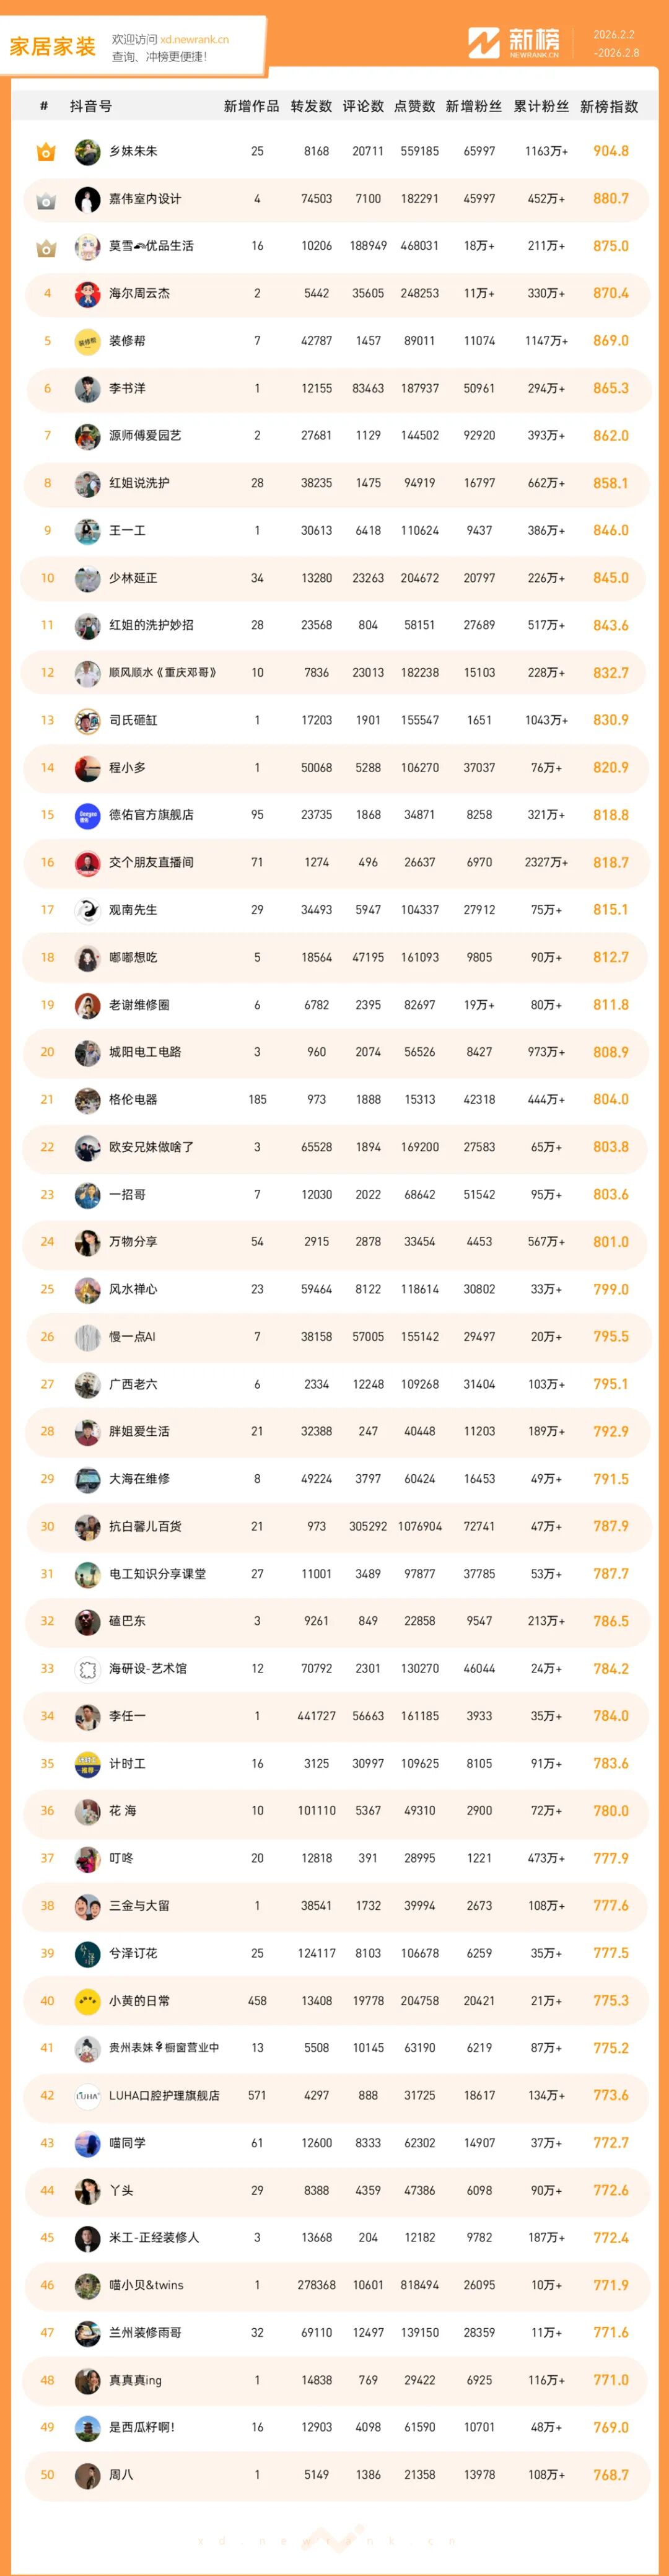Sort by 点赞数 column header
669x2576 pixels.
click(x=415, y=106)
